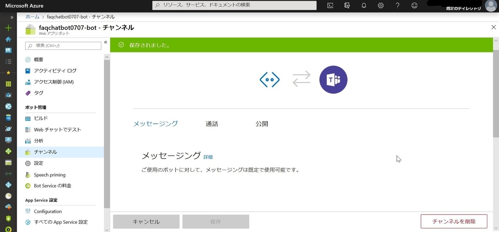Open Virtual networks sidebar icon
Viewport: 499px width, 232px height.
(8, 173)
